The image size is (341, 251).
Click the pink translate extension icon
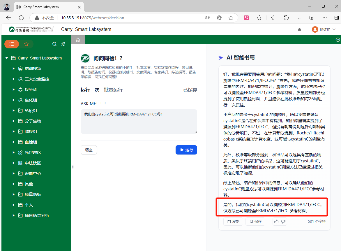click(x=246, y=18)
